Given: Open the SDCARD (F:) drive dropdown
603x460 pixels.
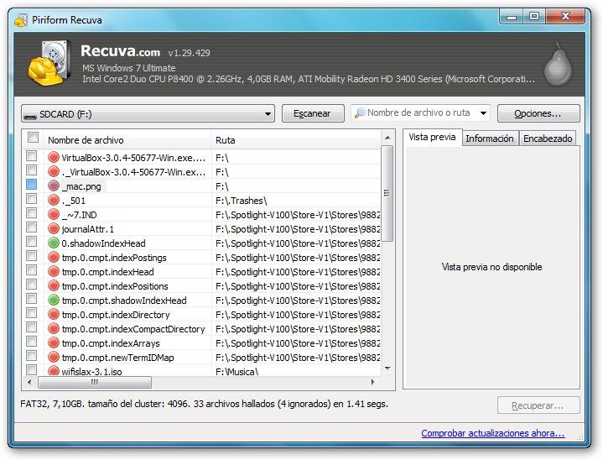Looking at the screenshot, I should pos(148,114).
